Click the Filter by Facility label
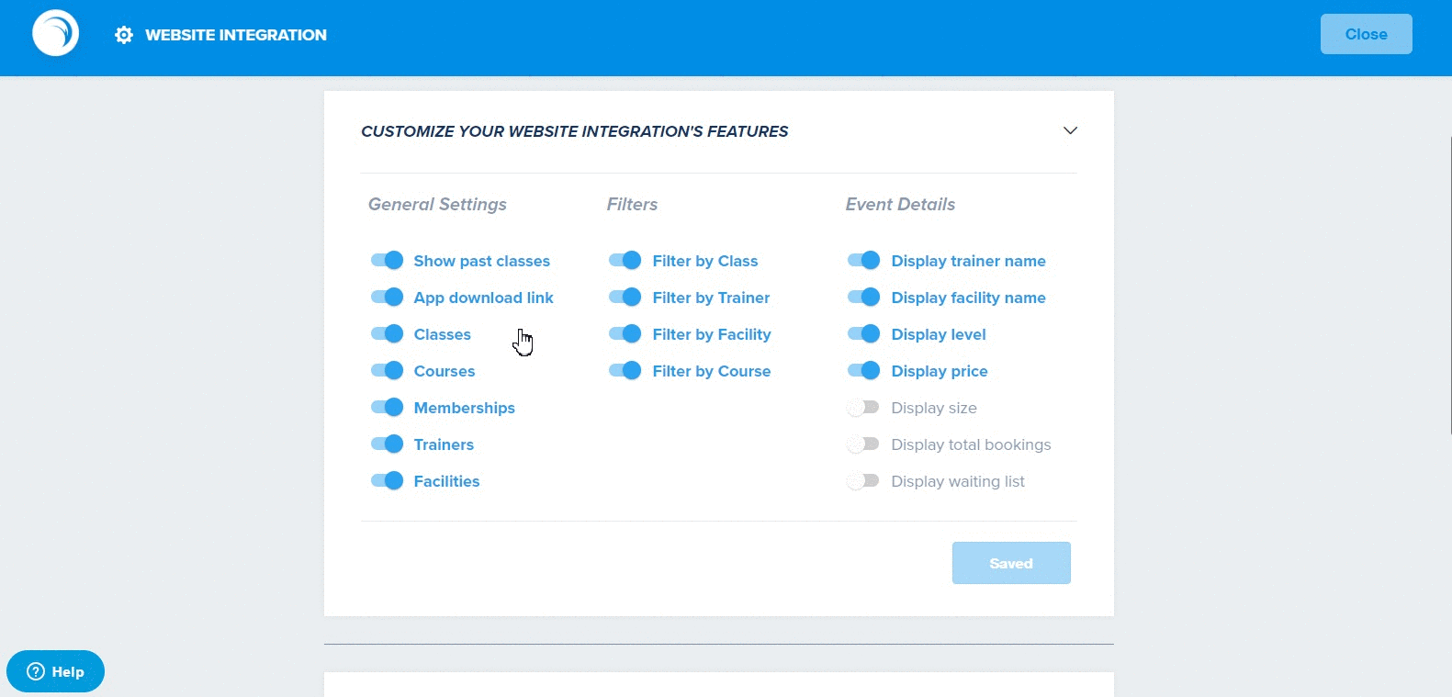The width and height of the screenshot is (1452, 697). (x=712, y=334)
